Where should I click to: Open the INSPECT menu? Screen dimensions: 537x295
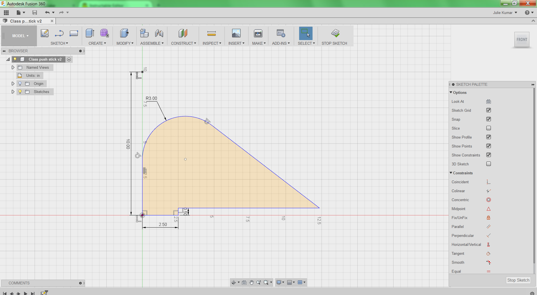pos(212,43)
